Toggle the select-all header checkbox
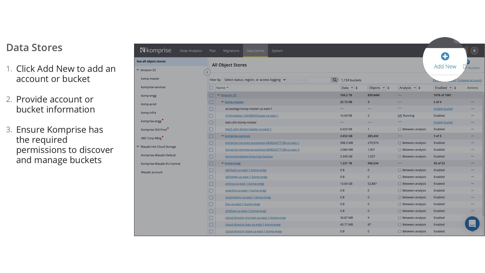This screenshot has width=485, height=273. click(211, 88)
